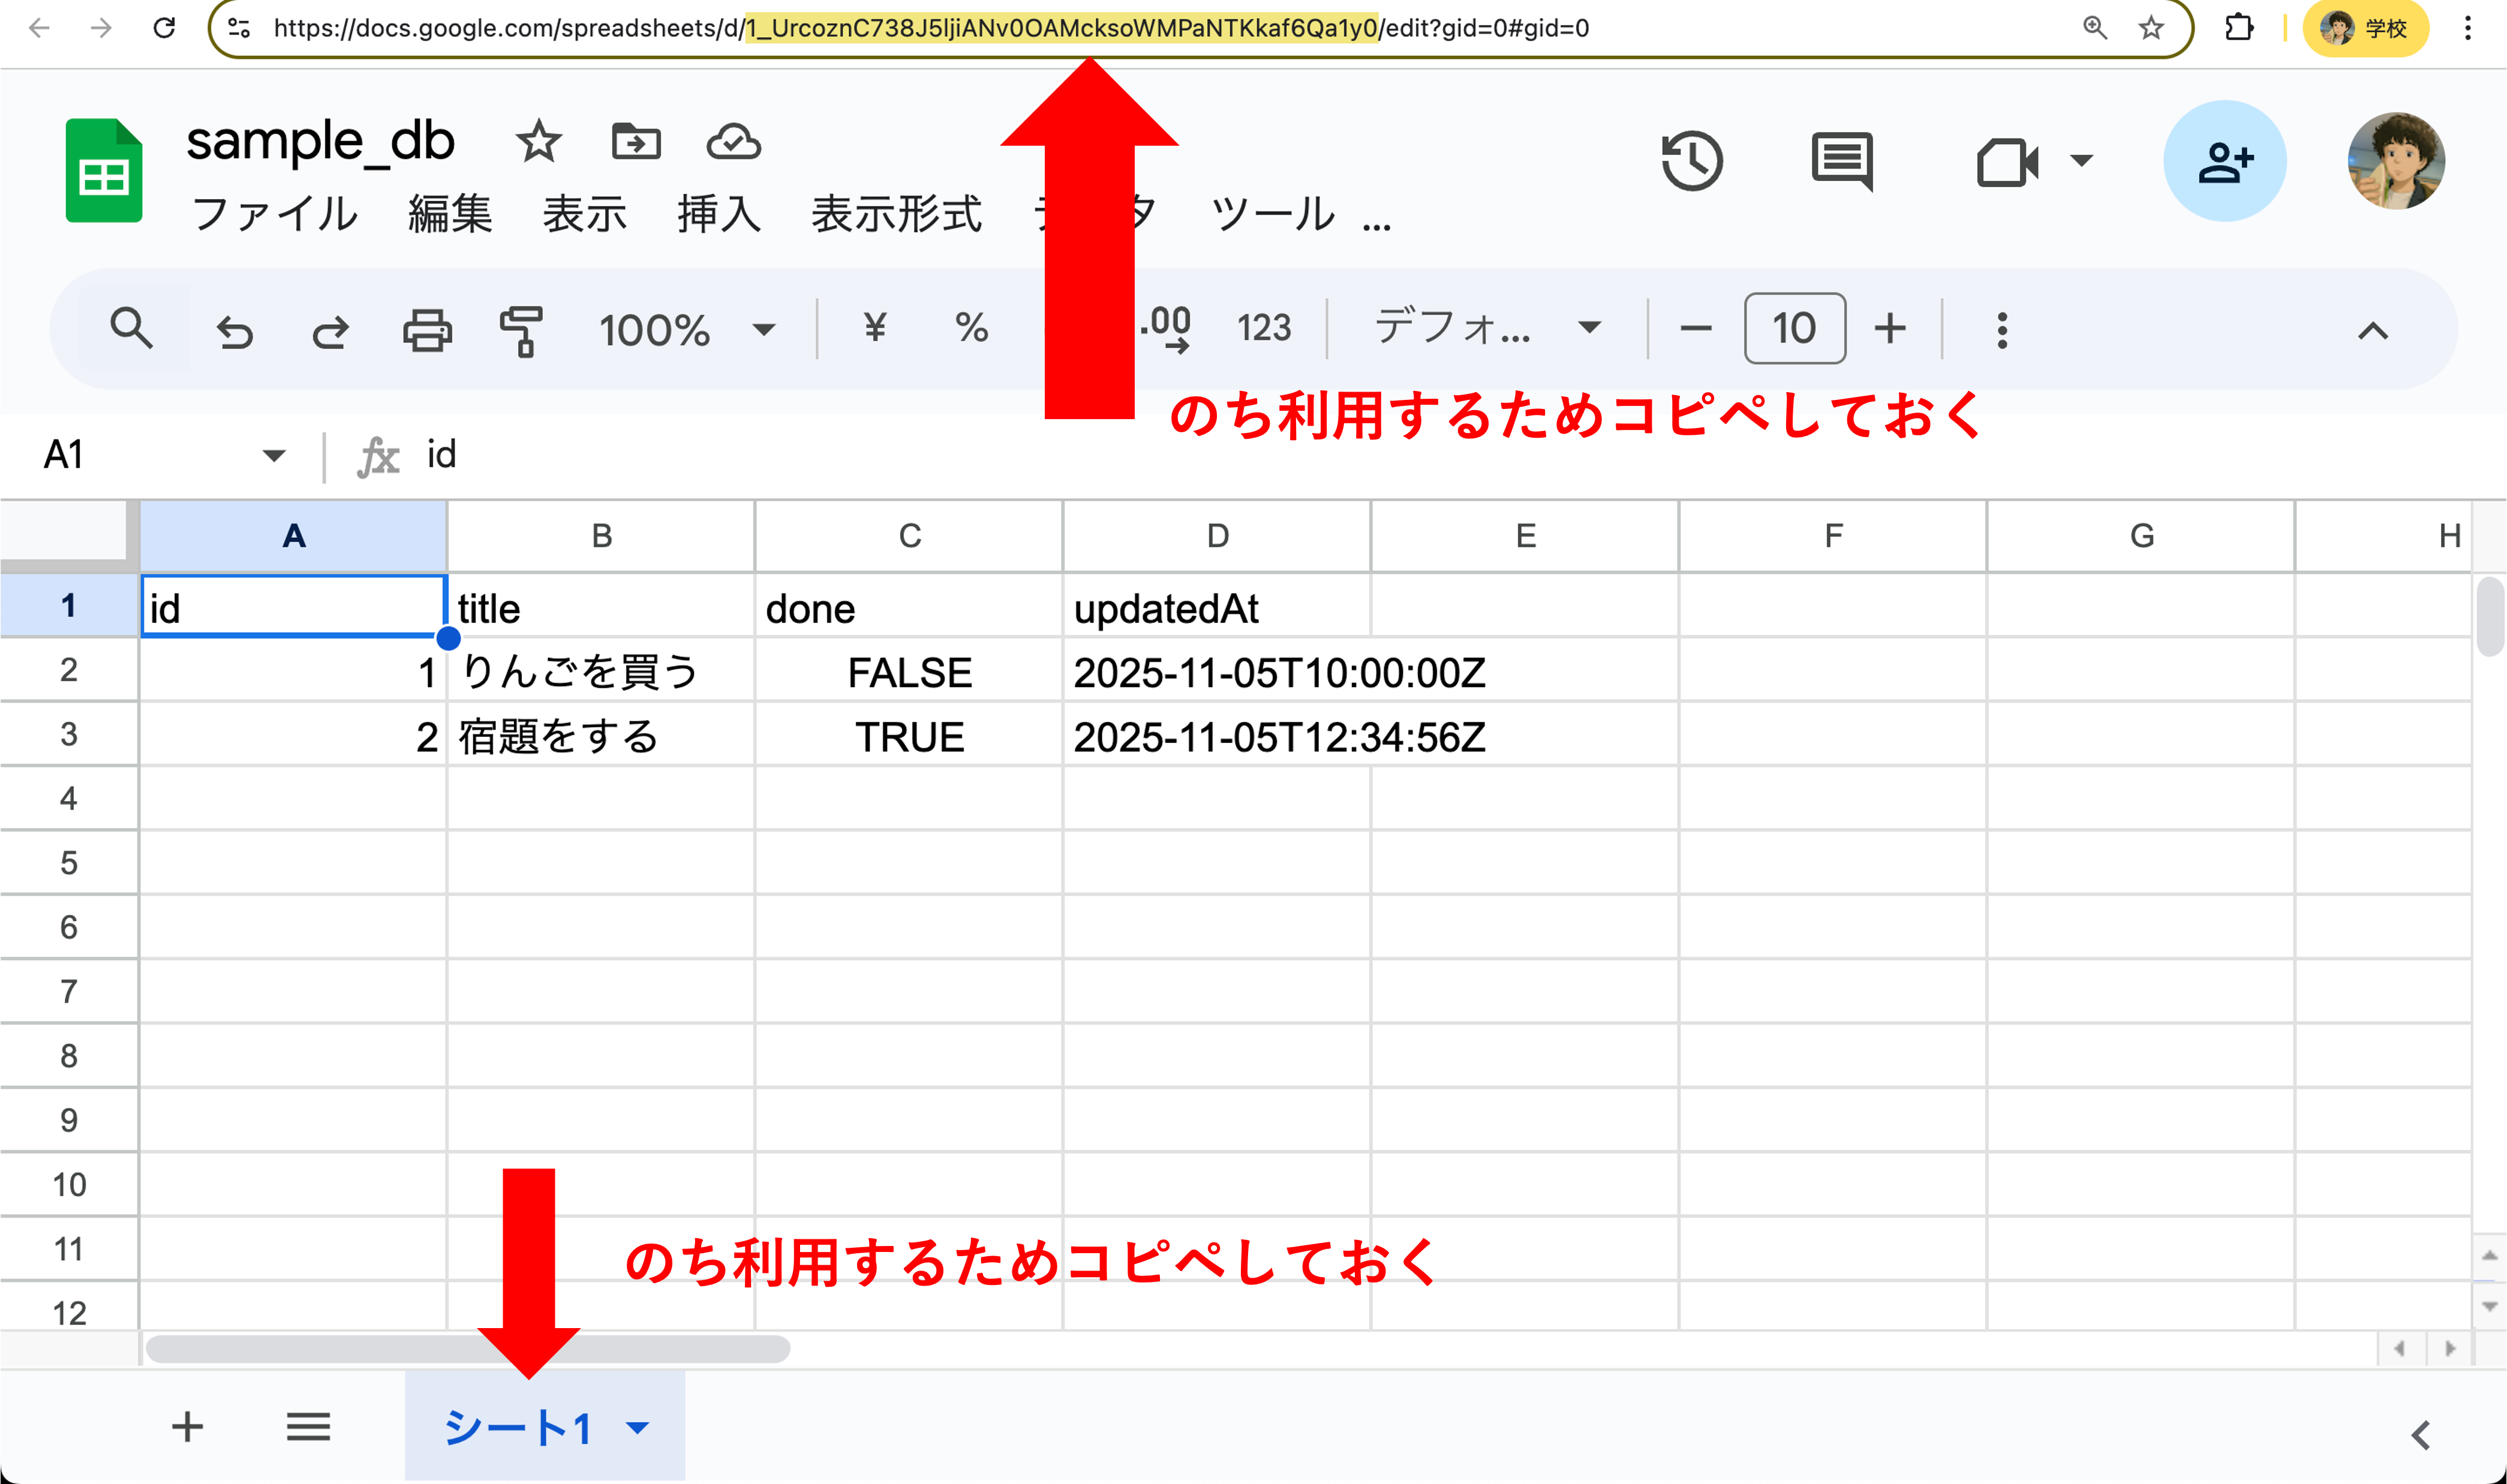Star the sample_db document
2507x1484 pixels.
538,141
